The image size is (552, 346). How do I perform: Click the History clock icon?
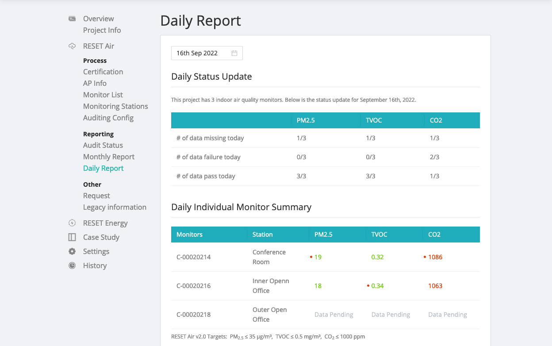tap(72, 265)
